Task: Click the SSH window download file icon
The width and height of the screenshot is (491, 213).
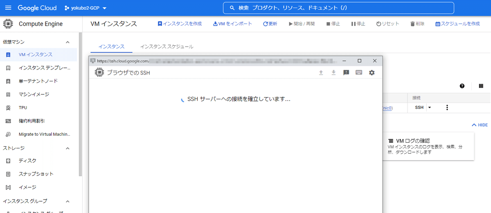Action: [333, 73]
